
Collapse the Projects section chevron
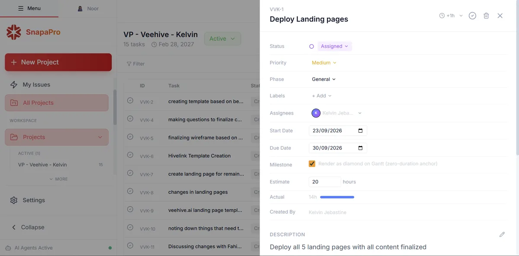[100, 137]
